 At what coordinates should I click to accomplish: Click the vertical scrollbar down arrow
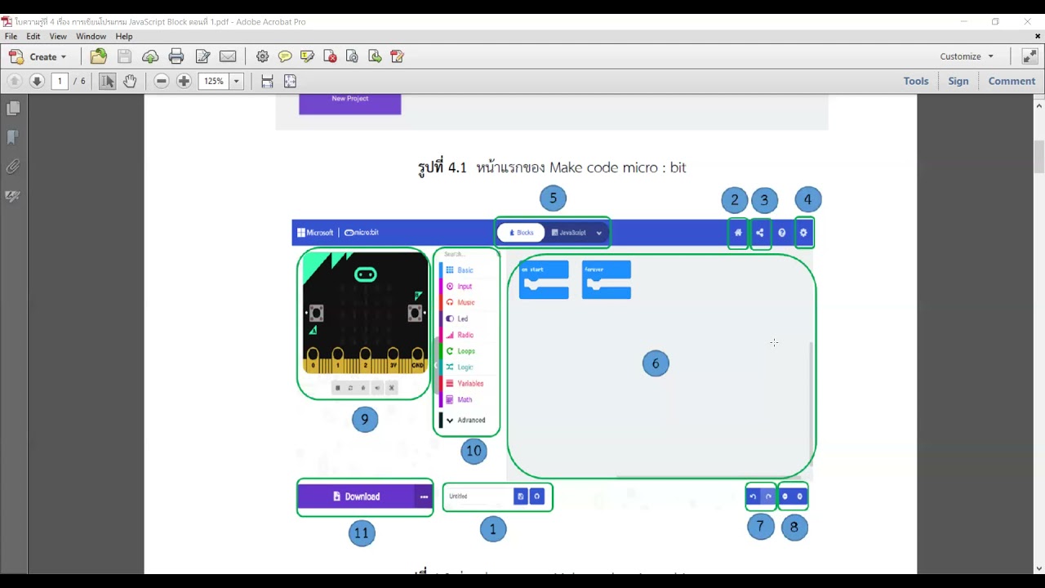(x=1038, y=568)
